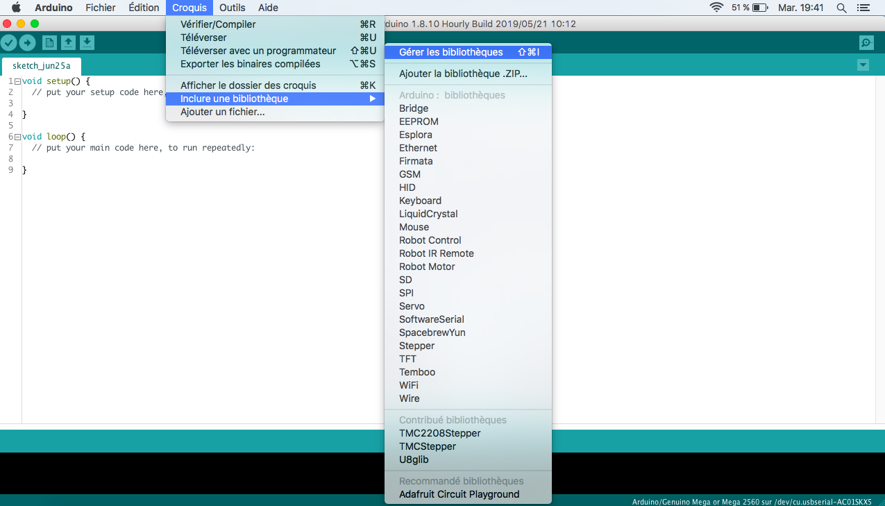Click the Save sketch down-arrow icon
This screenshot has height=506, width=885.
(87, 42)
